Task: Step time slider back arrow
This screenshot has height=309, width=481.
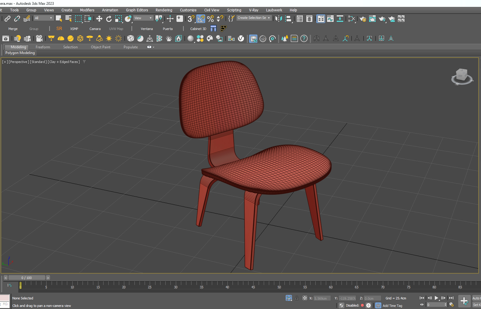Action: pyautogui.click(x=5, y=278)
